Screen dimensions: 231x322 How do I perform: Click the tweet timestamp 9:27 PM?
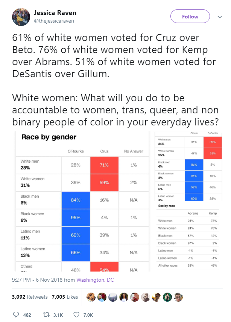[x=21, y=280]
